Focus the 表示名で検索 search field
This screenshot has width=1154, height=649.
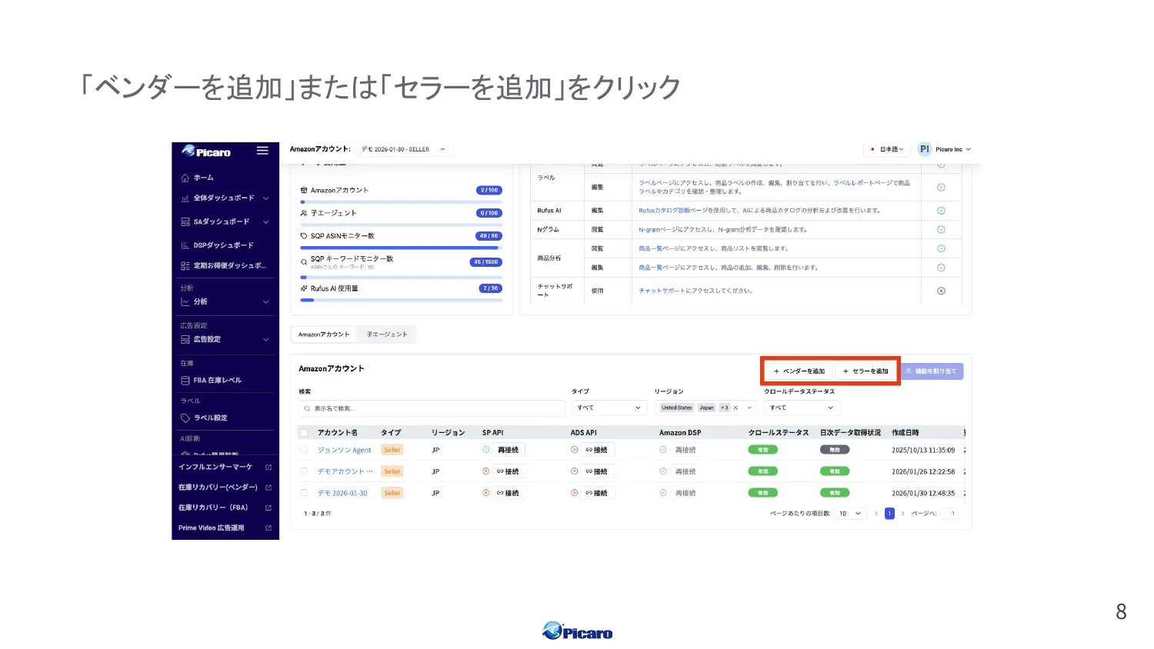pyautogui.click(x=432, y=408)
